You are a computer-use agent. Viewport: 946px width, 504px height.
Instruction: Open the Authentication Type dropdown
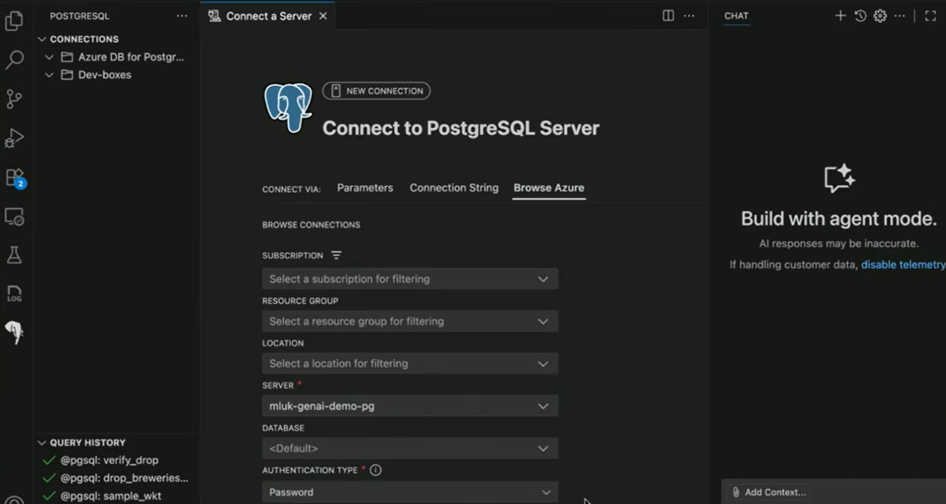[x=410, y=492]
